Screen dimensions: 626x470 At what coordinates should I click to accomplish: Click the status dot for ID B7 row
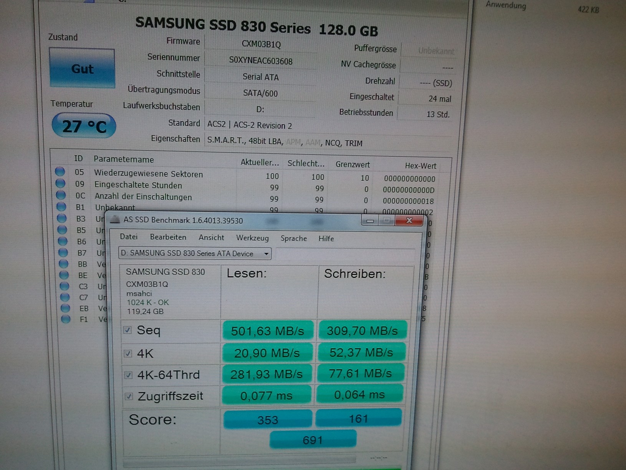tap(63, 253)
